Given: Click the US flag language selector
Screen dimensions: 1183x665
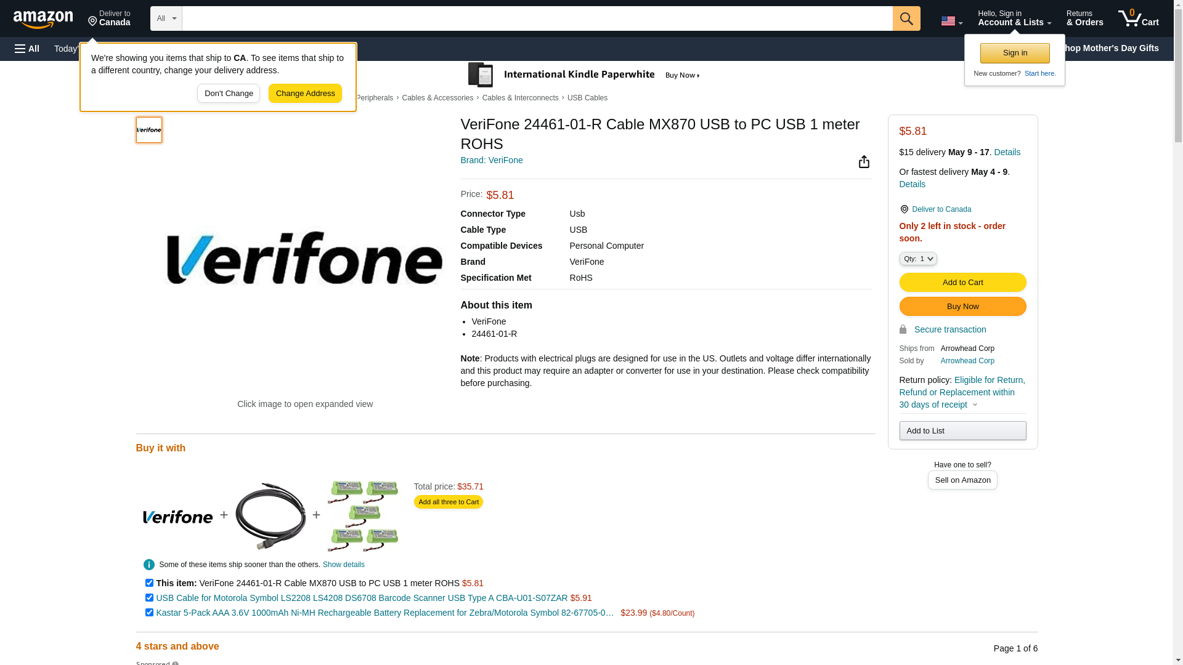Looking at the screenshot, I should click(x=951, y=21).
